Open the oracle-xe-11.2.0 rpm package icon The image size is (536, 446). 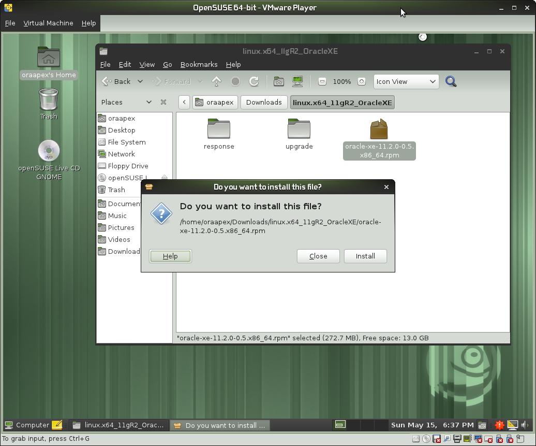pos(379,130)
